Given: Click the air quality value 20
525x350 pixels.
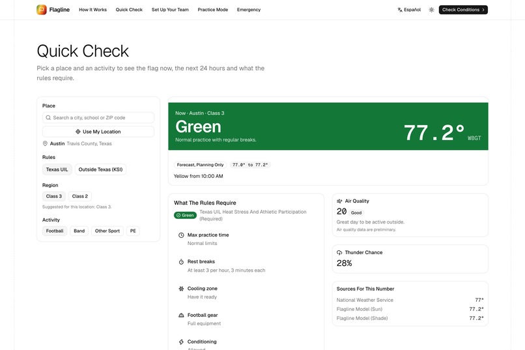Looking at the screenshot, I should click(x=341, y=212).
